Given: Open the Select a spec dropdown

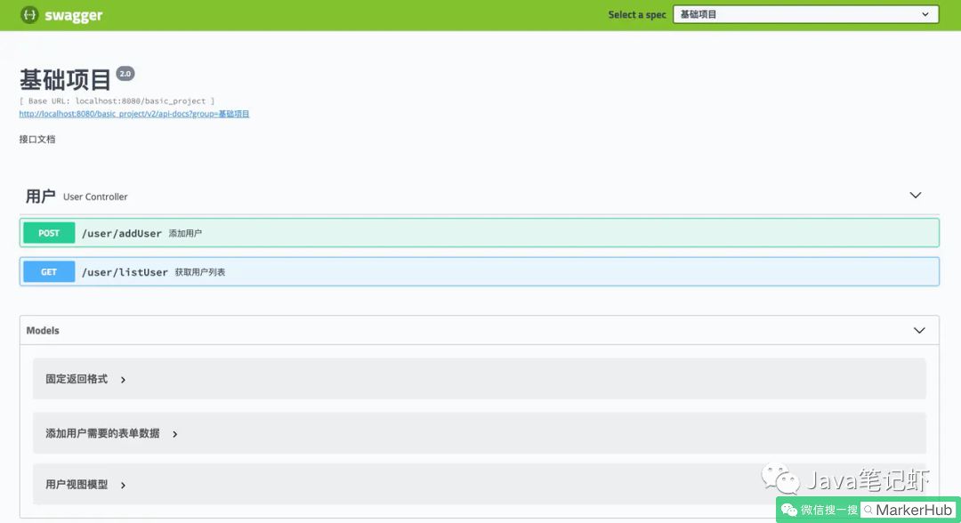Looking at the screenshot, I should tap(805, 14).
